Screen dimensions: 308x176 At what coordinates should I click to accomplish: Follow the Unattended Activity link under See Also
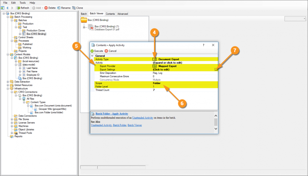click(x=101, y=125)
